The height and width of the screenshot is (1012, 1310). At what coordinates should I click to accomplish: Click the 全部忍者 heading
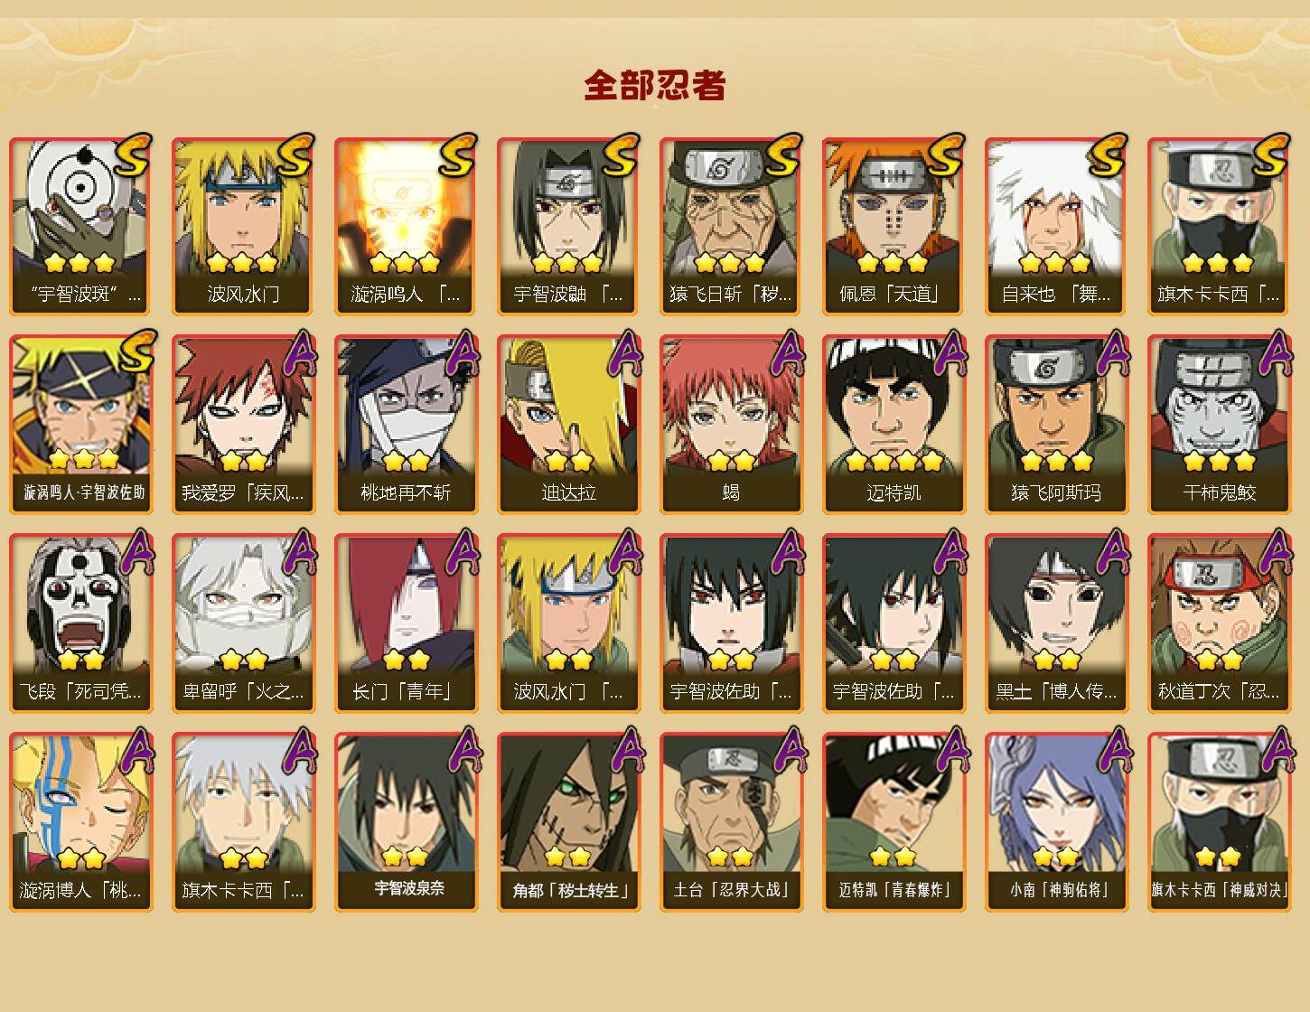(655, 86)
